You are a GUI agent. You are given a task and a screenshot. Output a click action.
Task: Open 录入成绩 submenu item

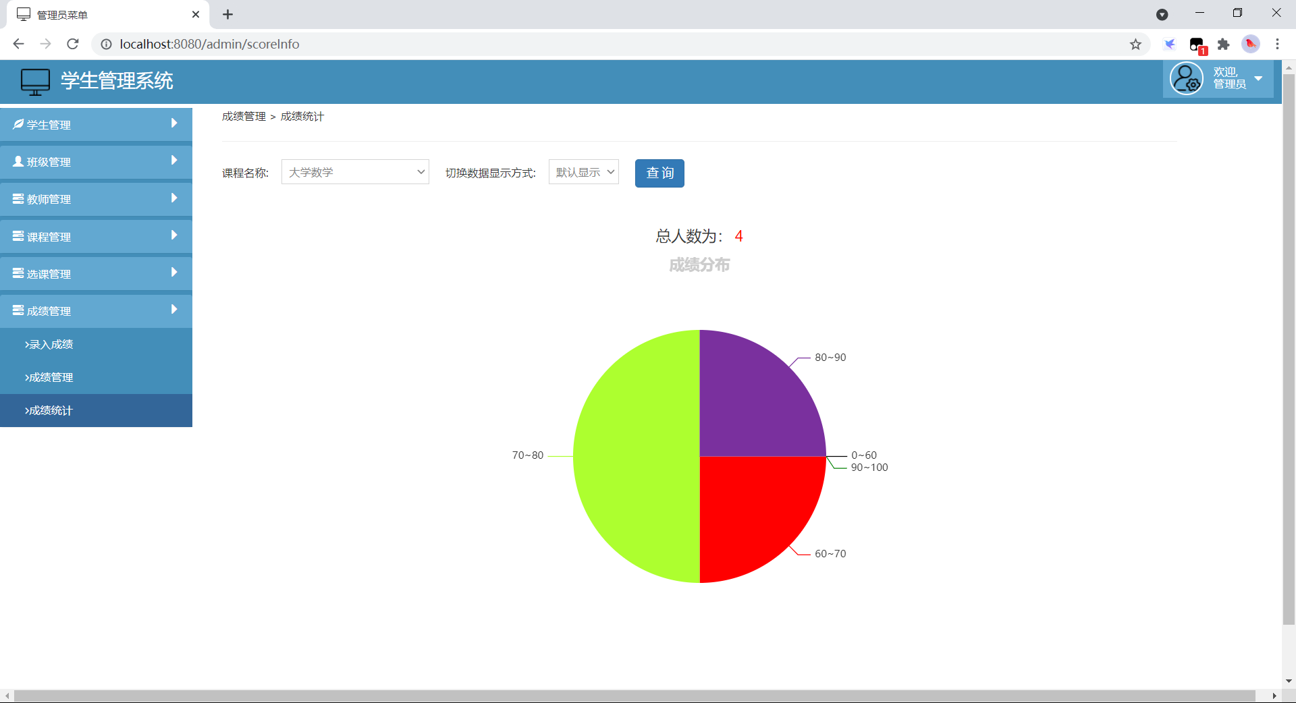[x=49, y=344]
